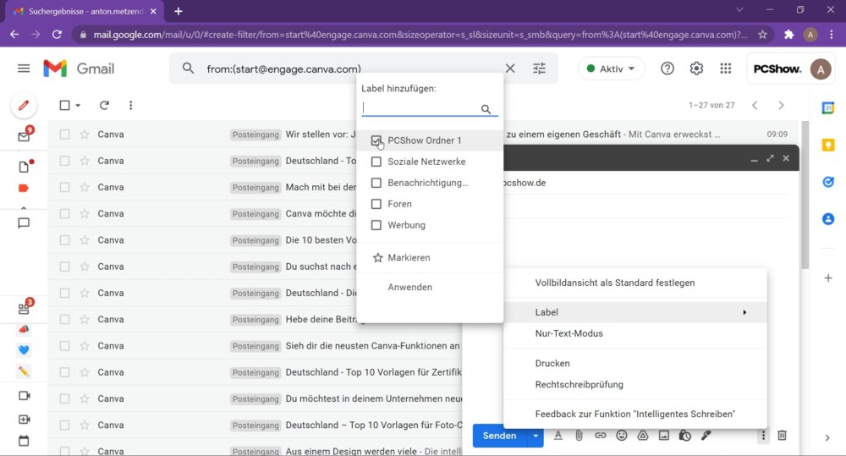Tick checkbox of 'Canva möchte di' mail
This screenshot has height=456, width=846.
(x=65, y=214)
